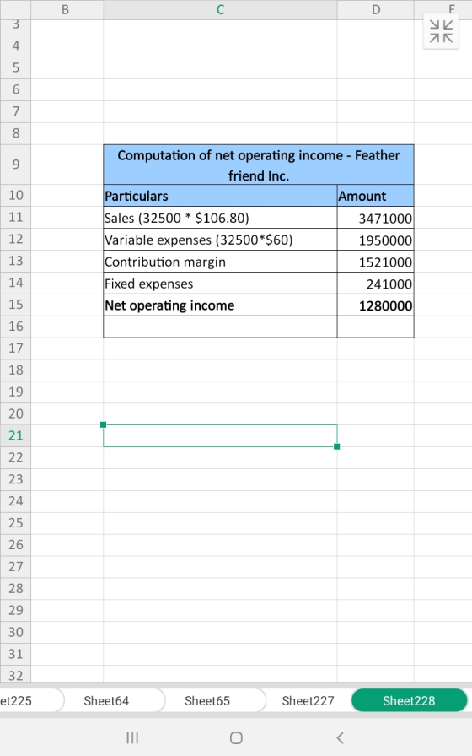472x756 pixels.
Task: Select the 'Contribution margin' cell
Action: pyautogui.click(x=220, y=262)
